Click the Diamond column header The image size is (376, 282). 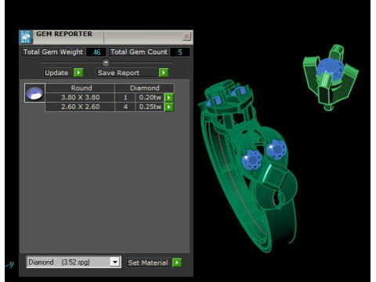[x=144, y=88]
